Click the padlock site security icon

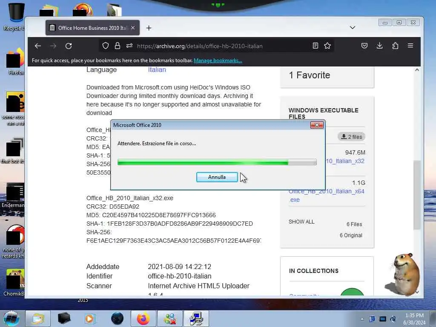click(118, 46)
